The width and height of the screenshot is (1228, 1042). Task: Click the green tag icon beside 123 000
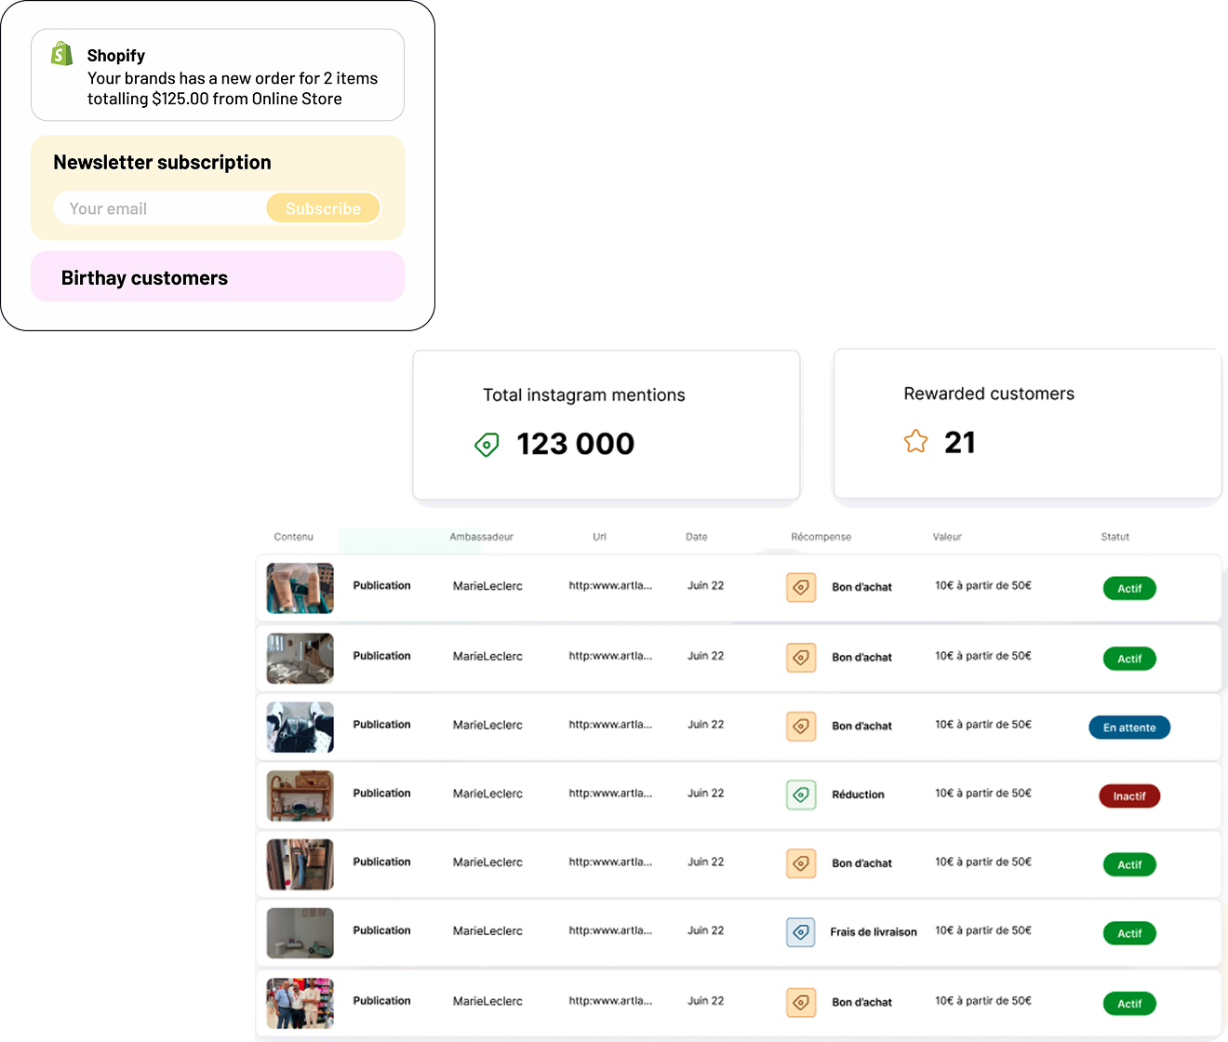click(x=487, y=445)
